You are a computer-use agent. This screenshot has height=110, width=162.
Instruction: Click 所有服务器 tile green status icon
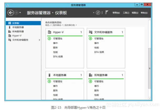click(90, 81)
